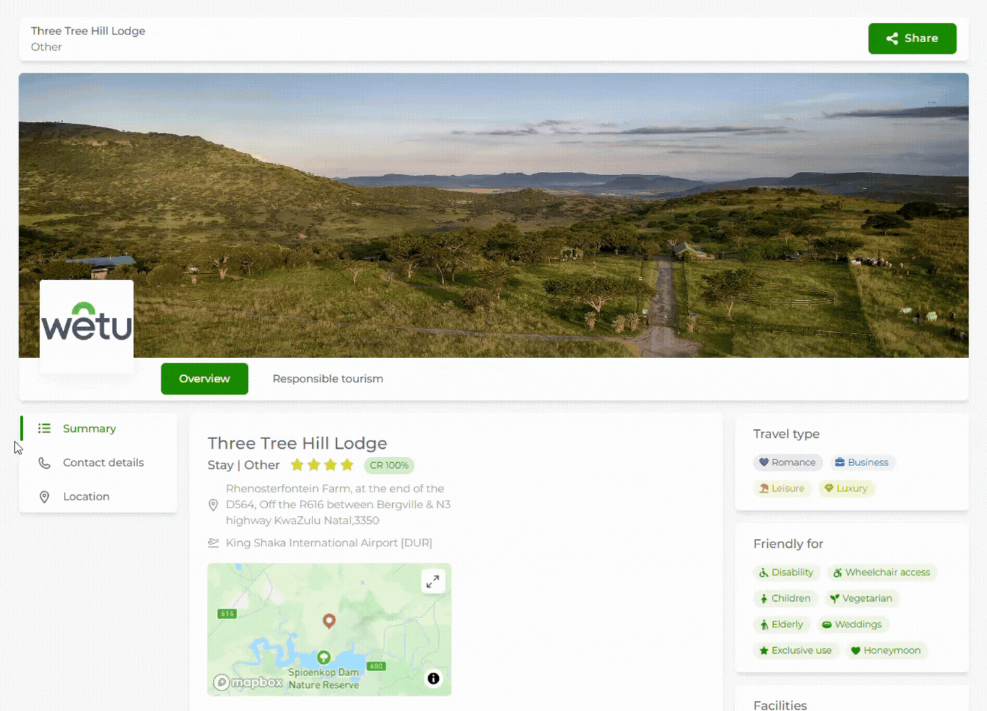Open the Overview tab

tap(205, 379)
